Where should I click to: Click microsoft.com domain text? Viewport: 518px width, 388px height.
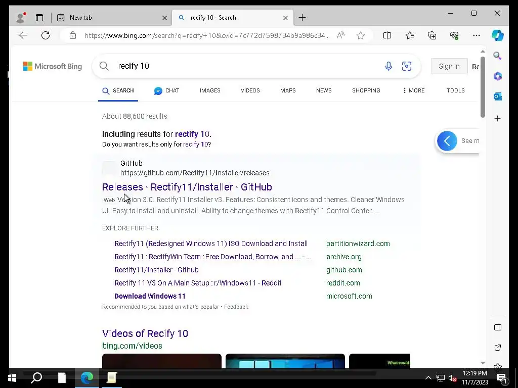coord(349,296)
